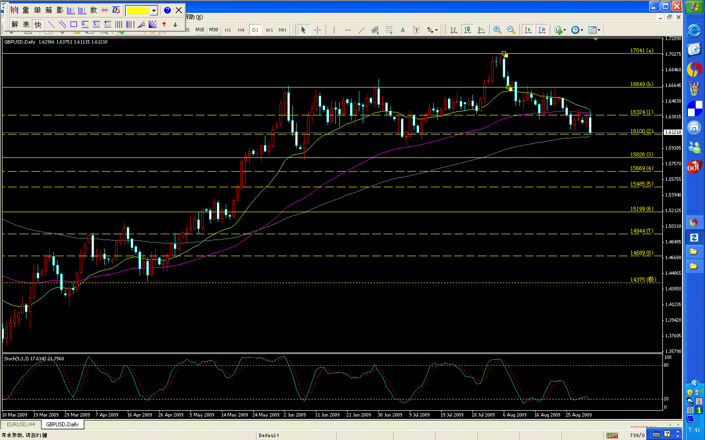705x440 pixels.
Task: Click the connection bars status indicator
Action: 612,435
